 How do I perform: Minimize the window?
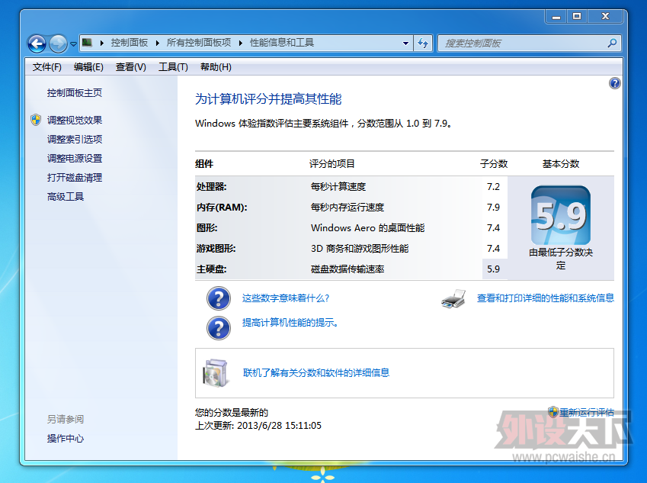point(556,17)
